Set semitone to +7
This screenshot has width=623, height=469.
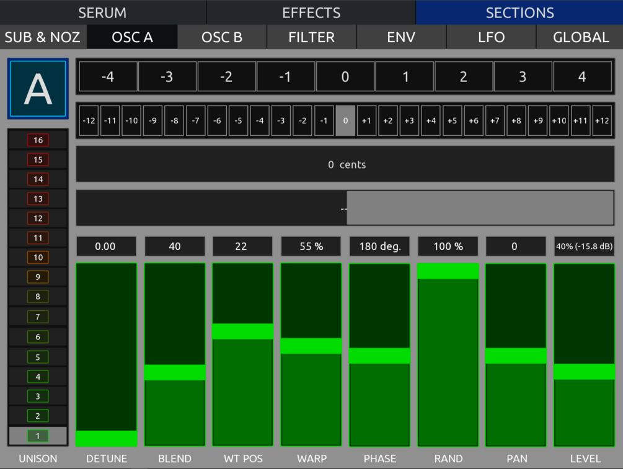tap(495, 120)
